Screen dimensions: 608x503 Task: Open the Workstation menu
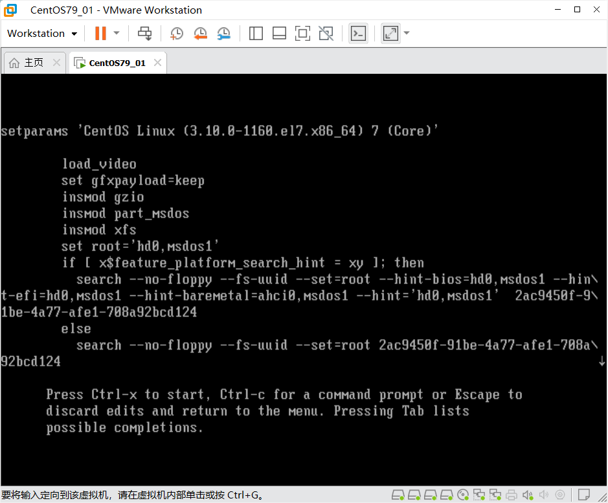click(x=42, y=34)
